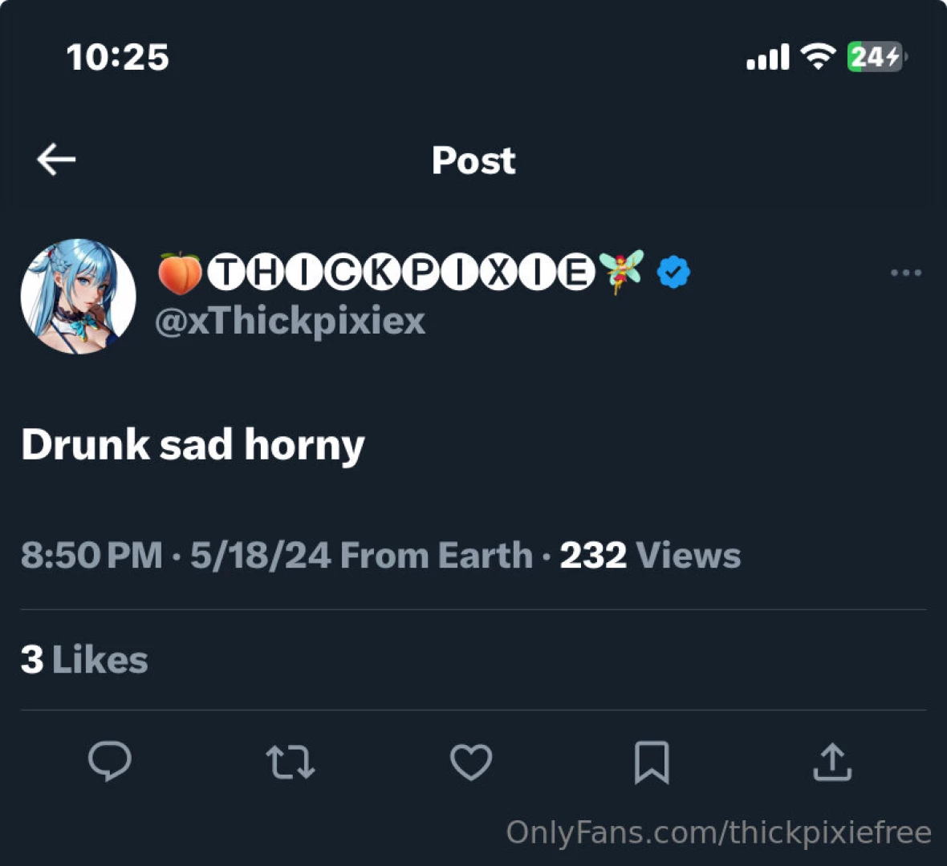This screenshot has height=866, width=947.
Task: View the 3 Likes list
Action: coord(84,660)
